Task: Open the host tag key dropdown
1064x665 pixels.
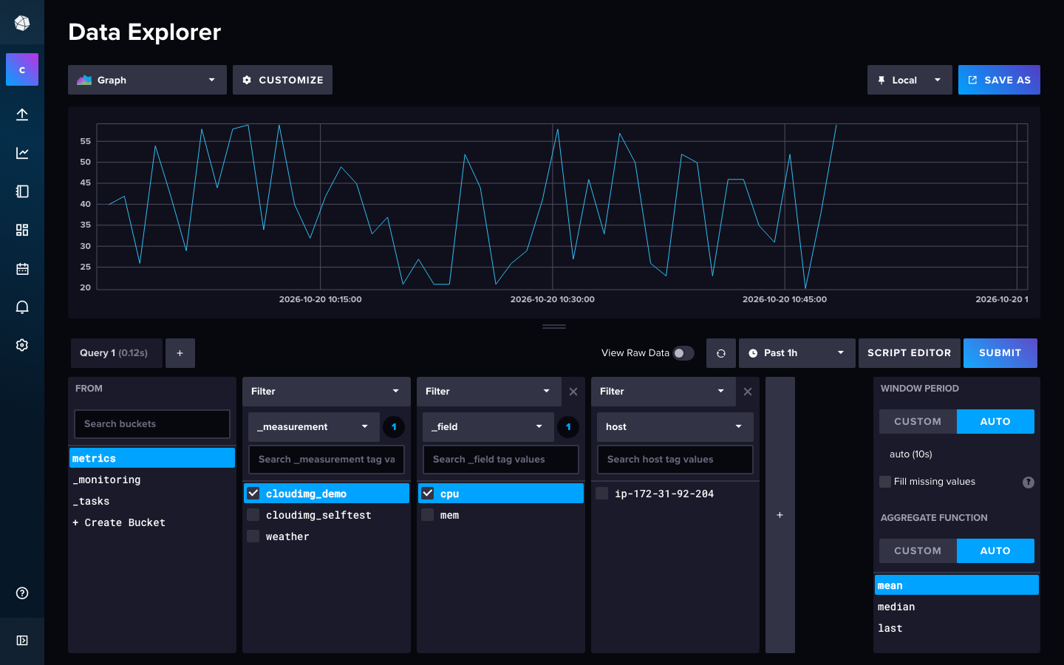Action: (x=675, y=427)
